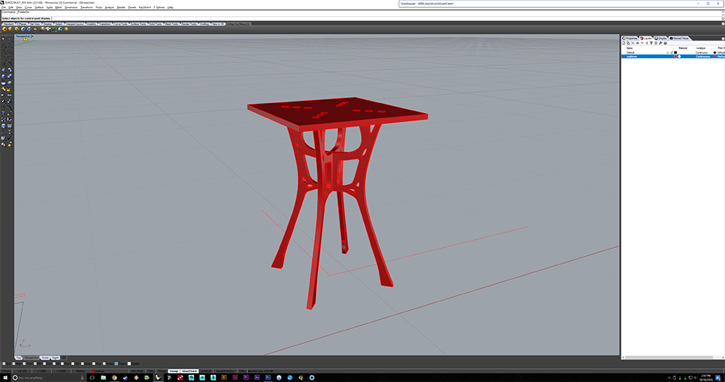Toggle Planar mode in status bar
Screen dimensions: 725x382
click(162, 371)
